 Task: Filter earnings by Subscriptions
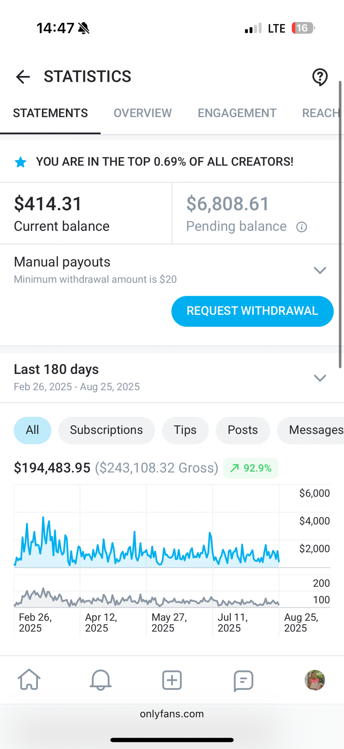click(x=106, y=430)
